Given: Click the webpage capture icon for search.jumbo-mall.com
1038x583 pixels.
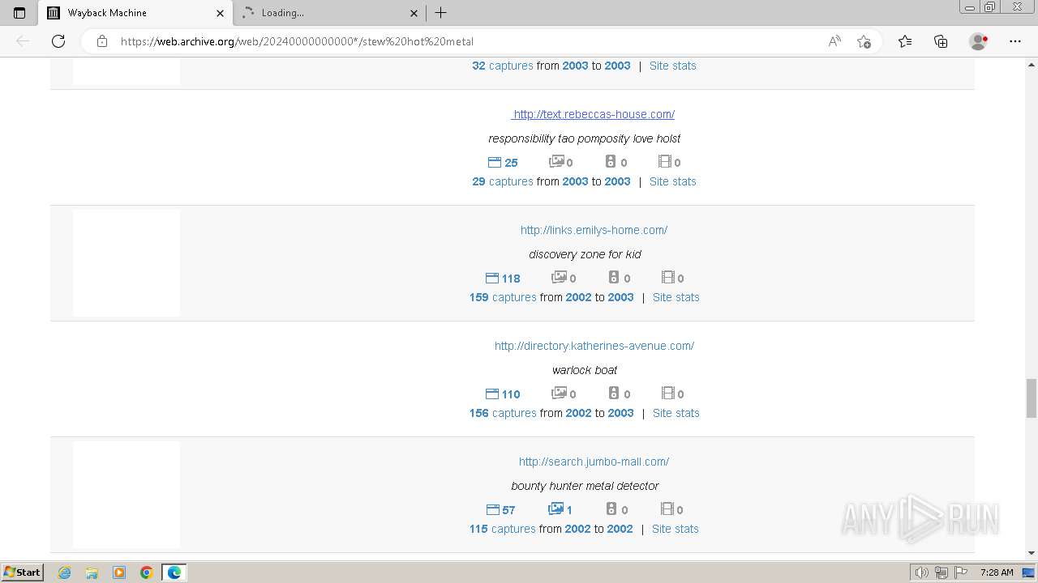Looking at the screenshot, I should [x=492, y=509].
